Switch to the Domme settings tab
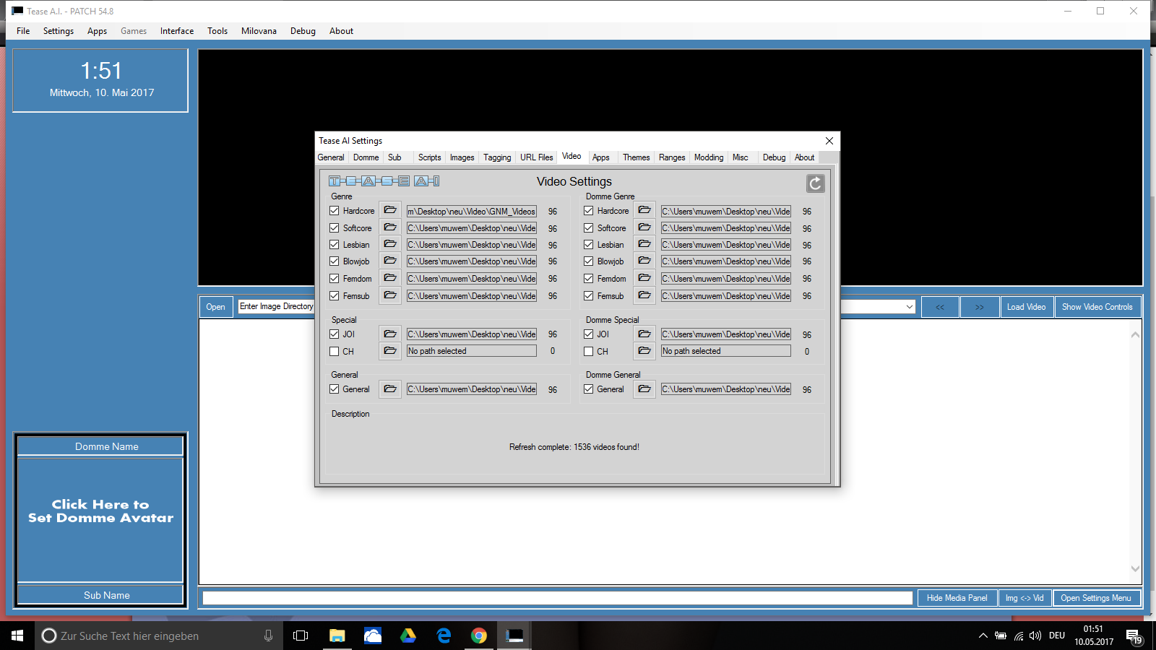The width and height of the screenshot is (1156, 650). pos(366,157)
